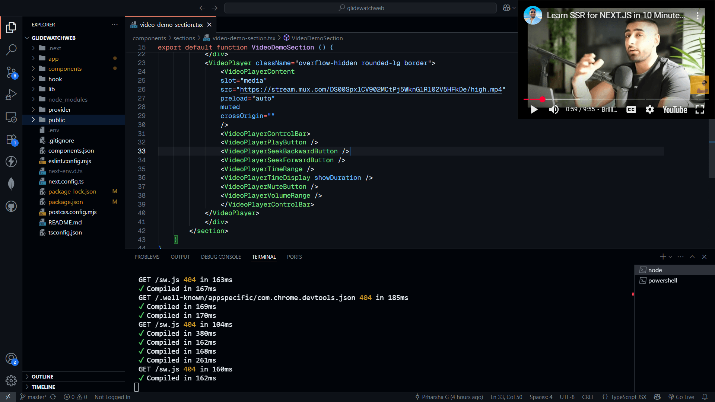715x402 pixels.
Task: Open Source Control view with badge
Action: 11,72
